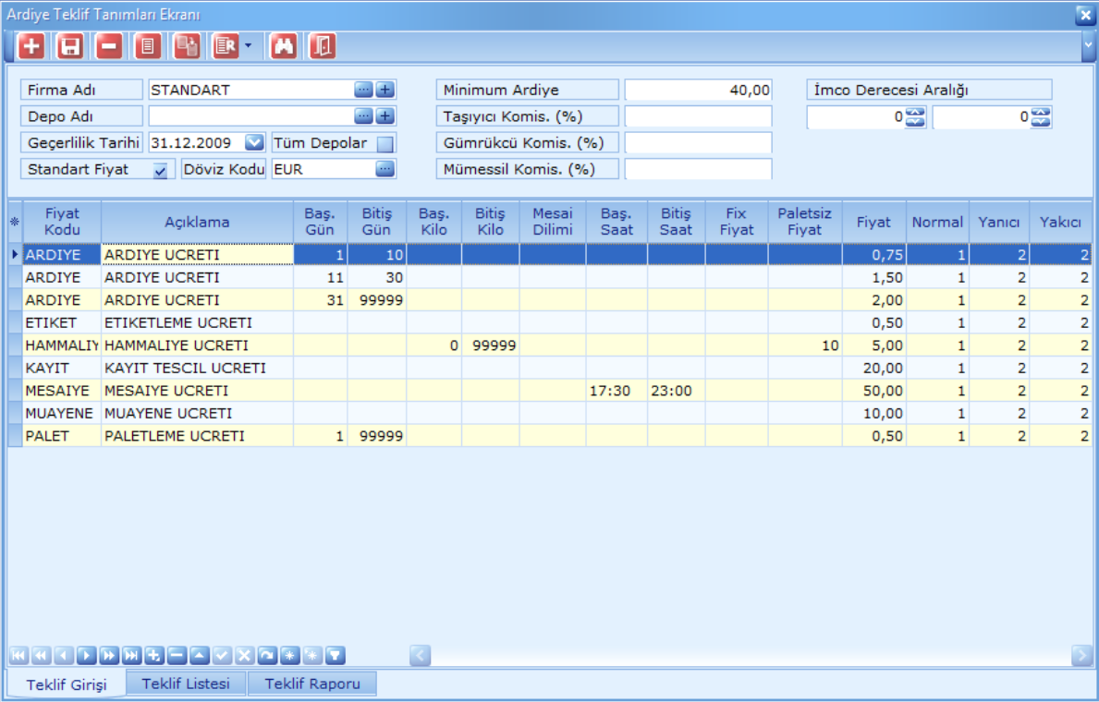Switch to the Teklif Listesi tab

(x=186, y=684)
